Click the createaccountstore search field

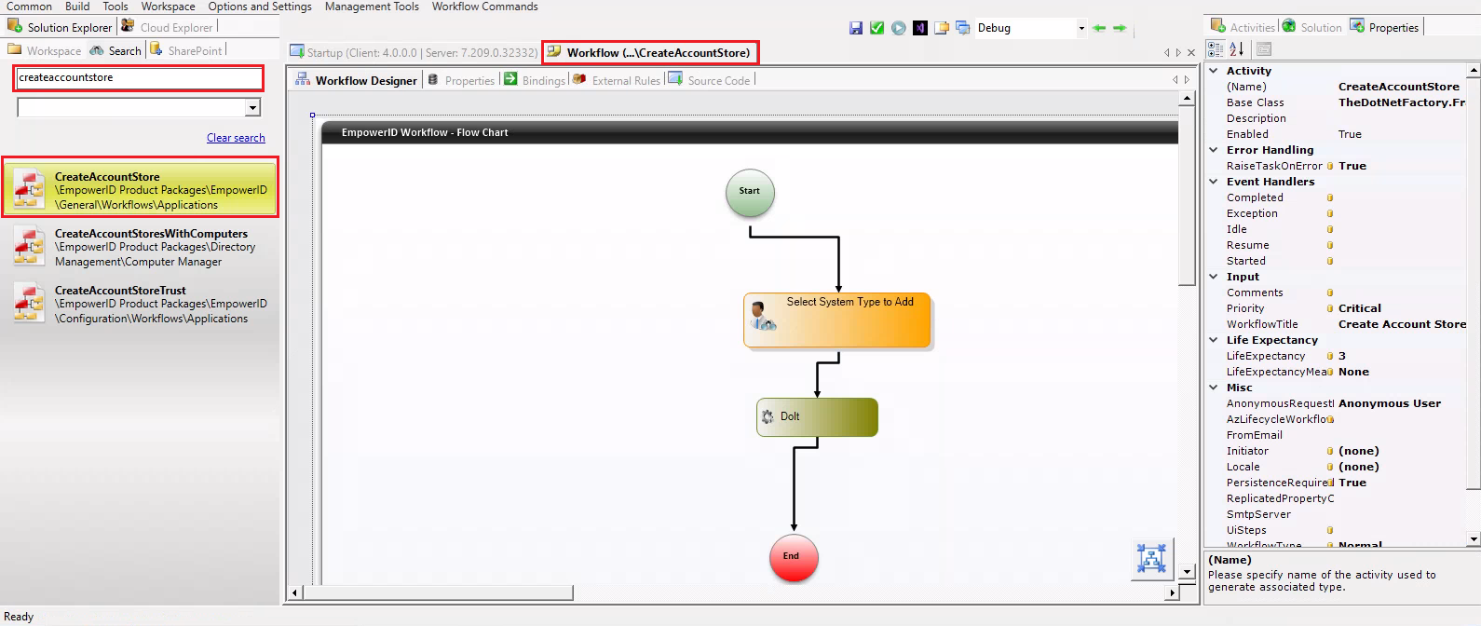139,78
